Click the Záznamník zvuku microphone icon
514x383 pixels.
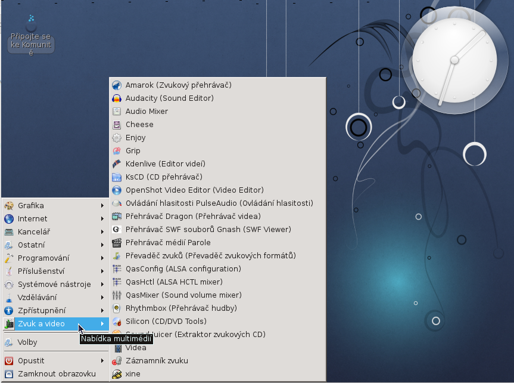click(x=117, y=361)
